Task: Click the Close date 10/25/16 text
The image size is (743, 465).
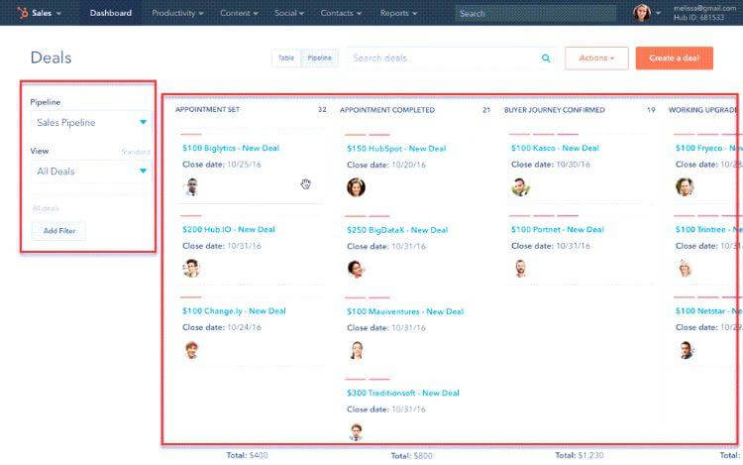Action: (x=222, y=165)
